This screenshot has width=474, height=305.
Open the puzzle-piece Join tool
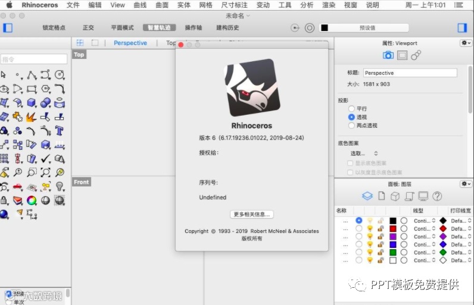point(17,117)
